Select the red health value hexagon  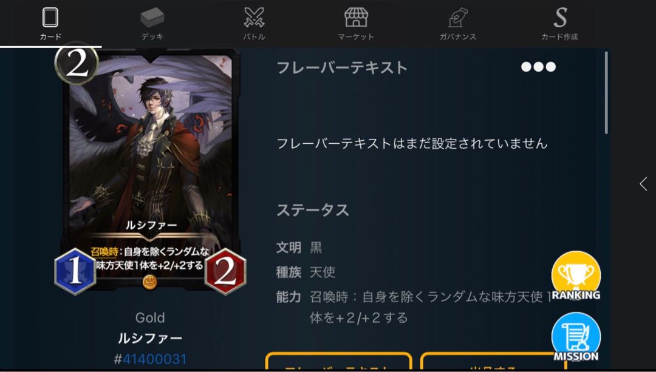[x=225, y=272]
